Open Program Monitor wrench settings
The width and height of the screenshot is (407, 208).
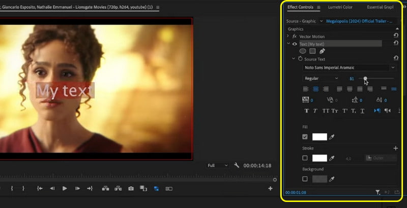[237, 165]
